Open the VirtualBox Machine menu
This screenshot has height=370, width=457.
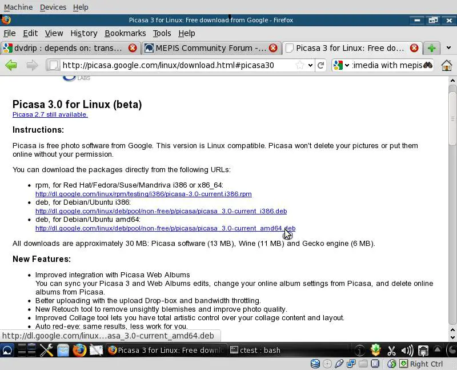(x=18, y=7)
